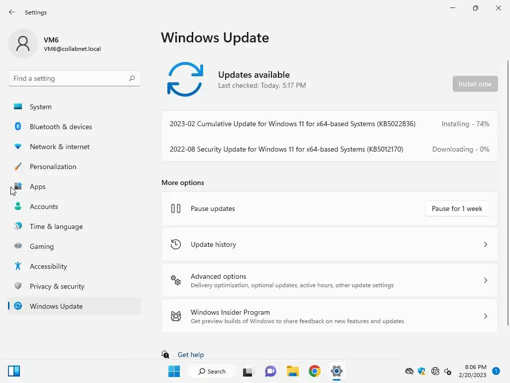Image resolution: width=510 pixels, height=383 pixels.
Task: Click the large blue sync arrows icon
Action: tap(185, 79)
